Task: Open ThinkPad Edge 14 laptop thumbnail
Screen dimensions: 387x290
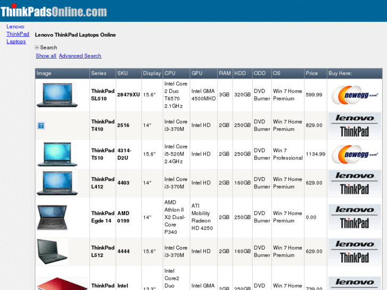Action: click(52, 217)
